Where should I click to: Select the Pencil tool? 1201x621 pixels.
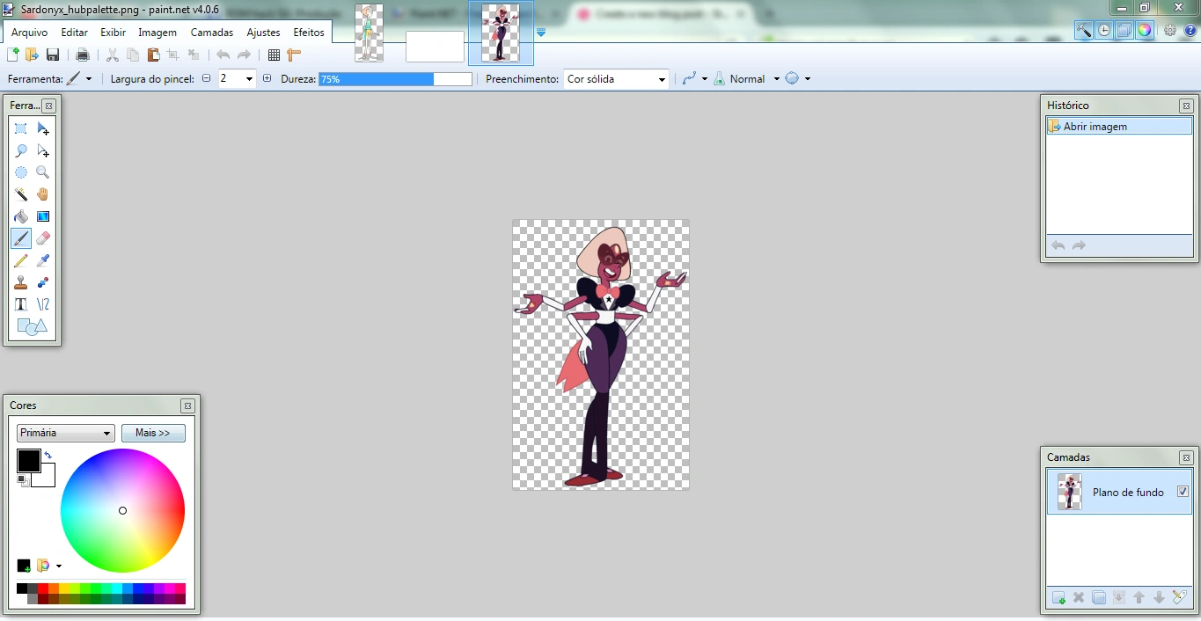[21, 260]
